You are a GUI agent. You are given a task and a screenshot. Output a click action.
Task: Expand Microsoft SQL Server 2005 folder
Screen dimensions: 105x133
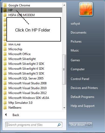point(26,78)
